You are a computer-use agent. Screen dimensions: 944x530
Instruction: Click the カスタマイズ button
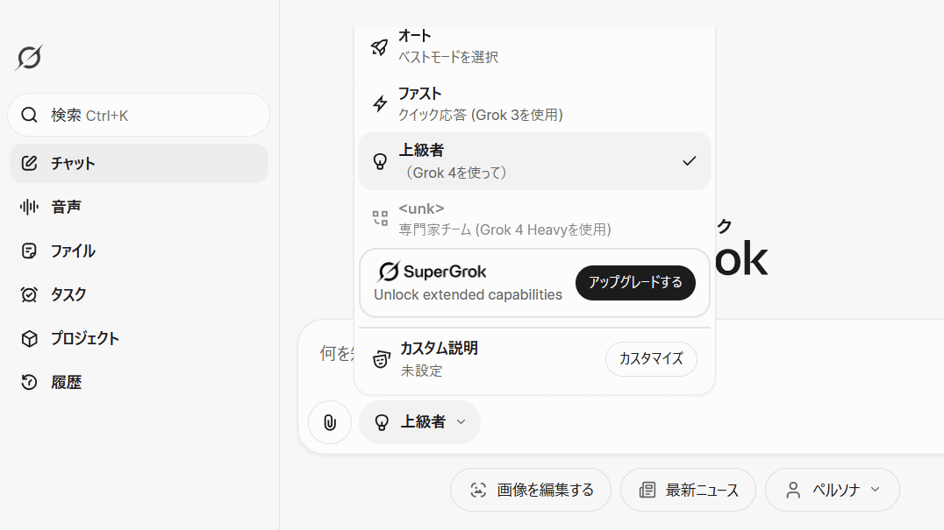pos(651,359)
